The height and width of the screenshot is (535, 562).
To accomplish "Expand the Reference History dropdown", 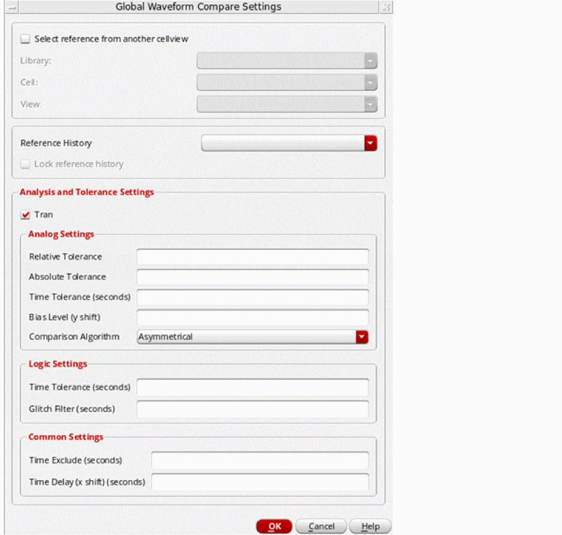I will pos(289,143).
